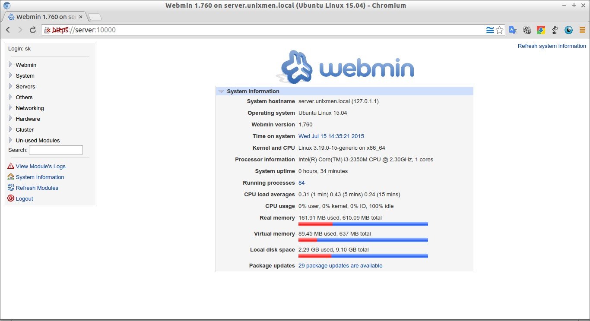Expand the Webmin category

pyautogui.click(x=11, y=65)
